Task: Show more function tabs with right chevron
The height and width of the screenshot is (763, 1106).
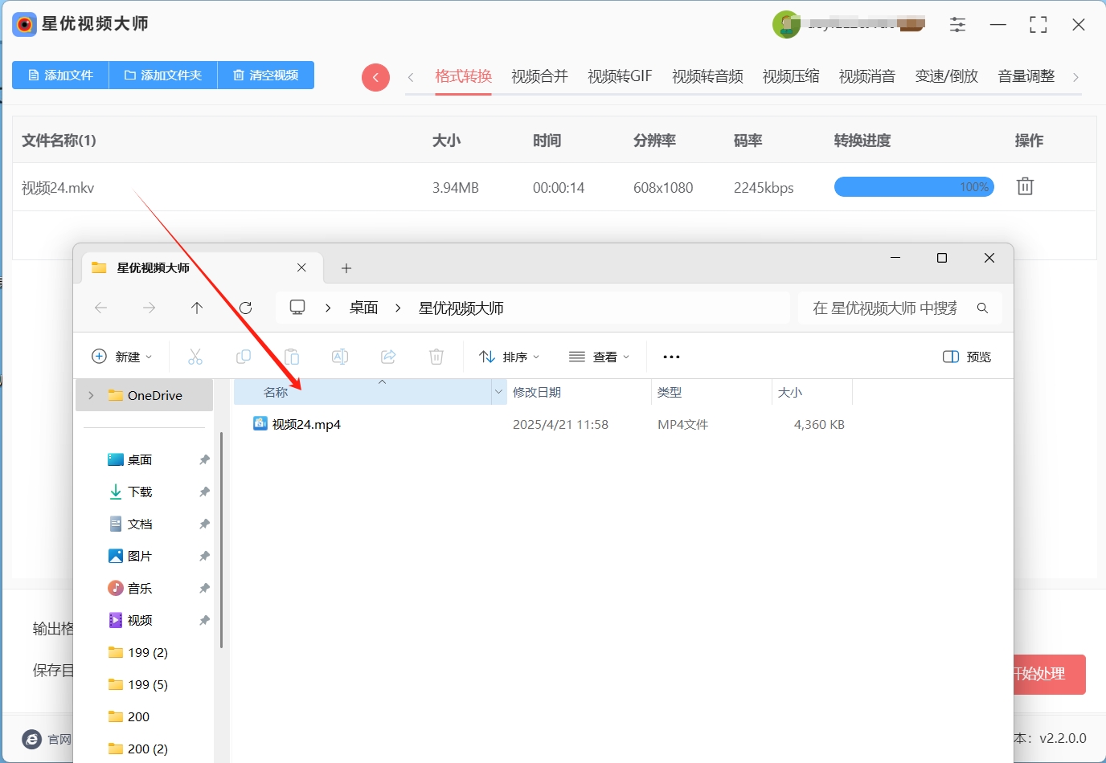Action: pos(1075,77)
